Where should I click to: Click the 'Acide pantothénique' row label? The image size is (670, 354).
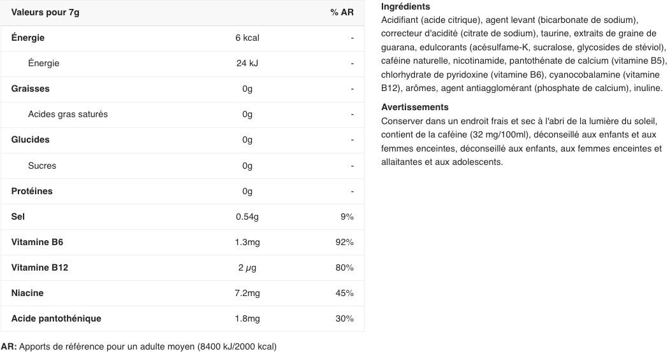click(x=56, y=318)
